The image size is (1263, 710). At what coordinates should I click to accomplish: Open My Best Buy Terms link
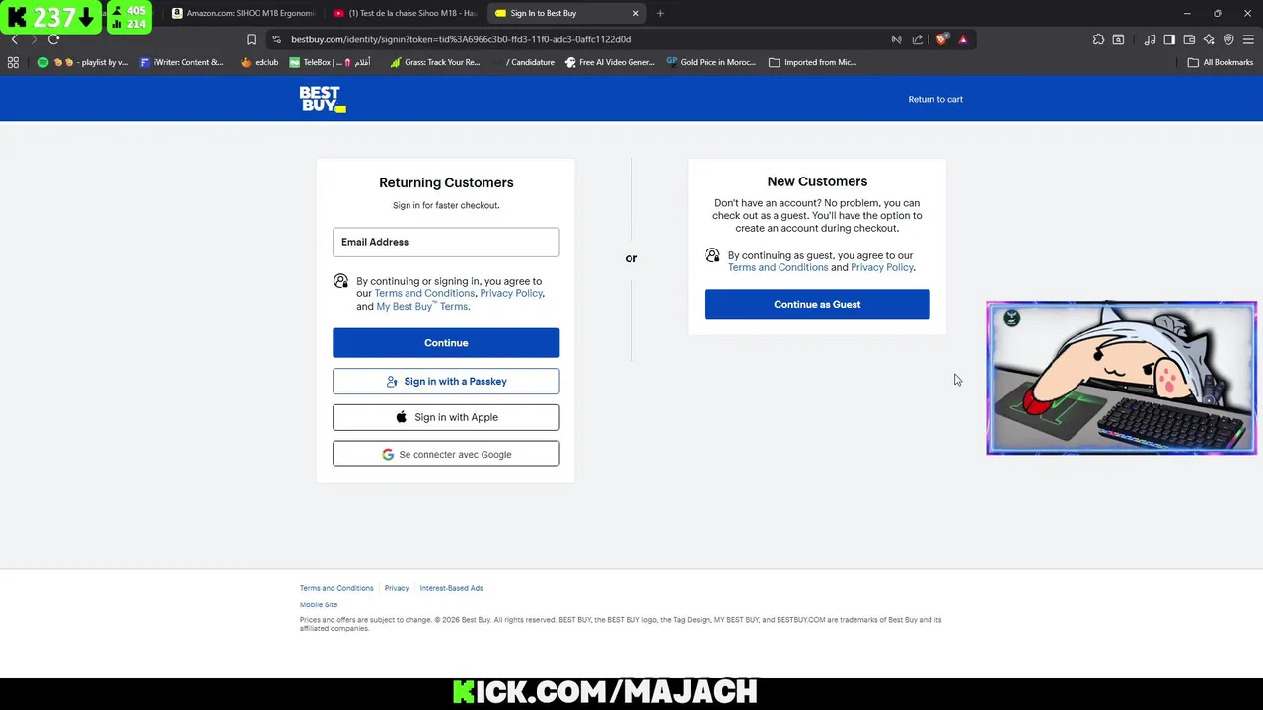[422, 306]
